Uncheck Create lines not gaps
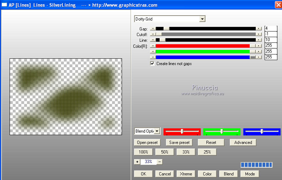Viewport: 282px width, 180px height. 152,63
